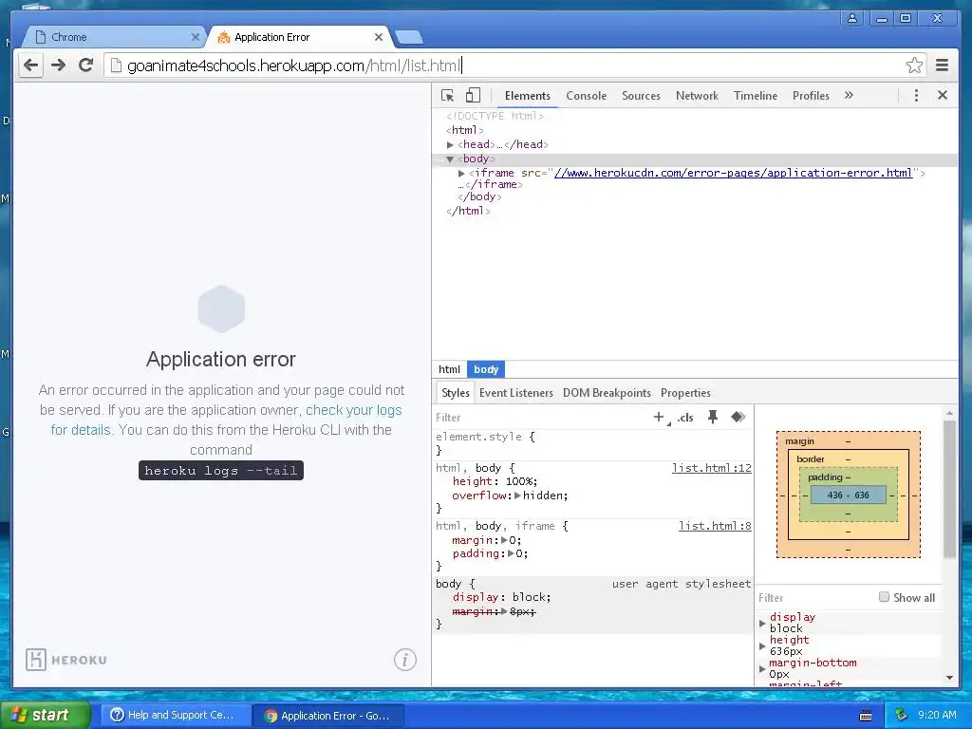The width and height of the screenshot is (972, 729).
Task: Switch to the Help and Support Center taskbar item
Action: point(174,715)
